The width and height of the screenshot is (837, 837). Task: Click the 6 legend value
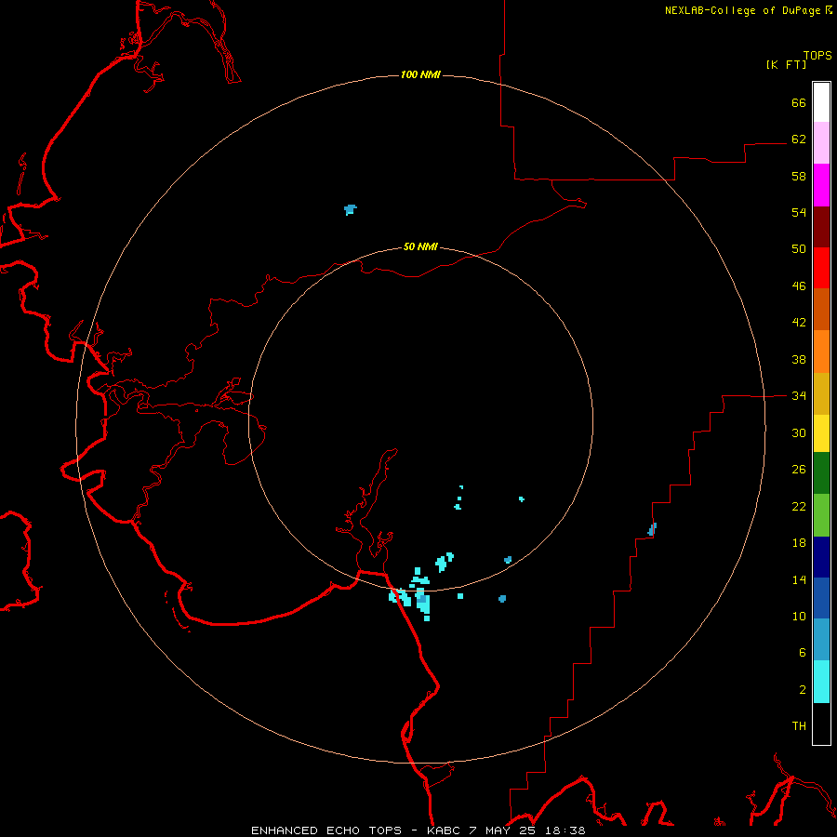(x=803, y=653)
